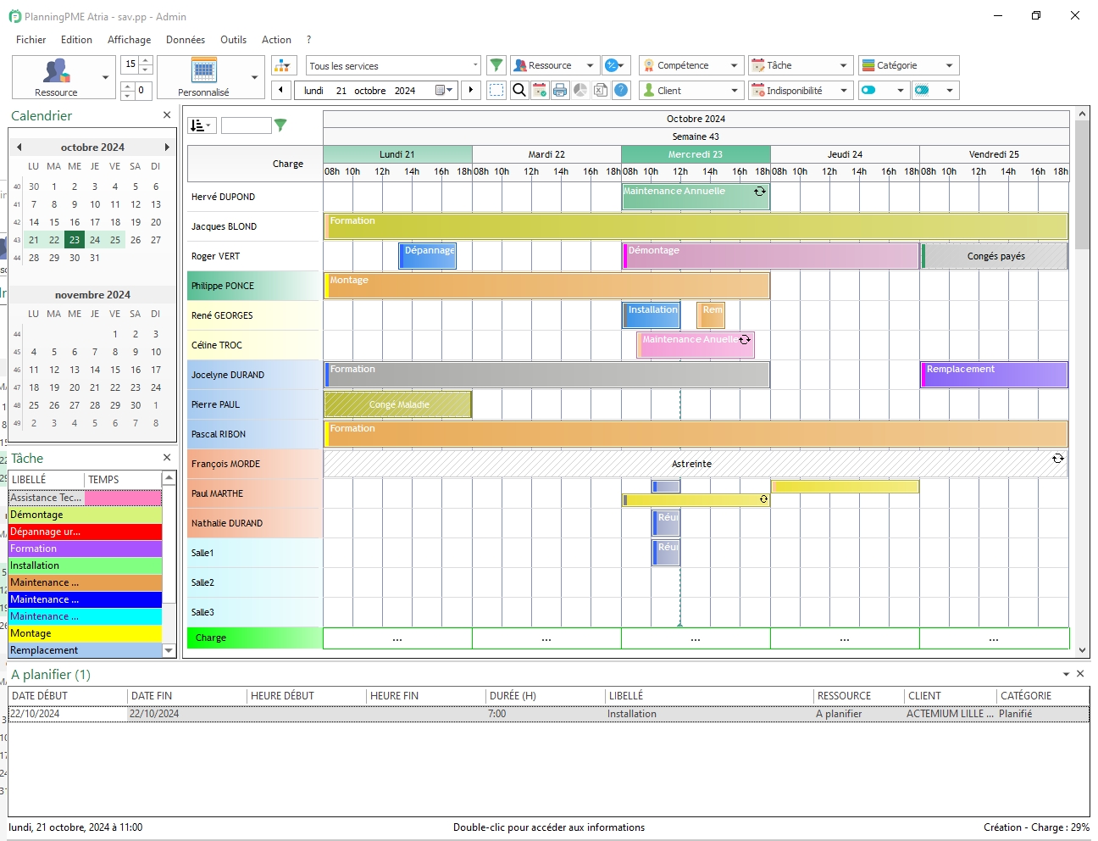1098x841 pixels.
Task: Click the calendar with green checkmark icon
Action: [540, 90]
